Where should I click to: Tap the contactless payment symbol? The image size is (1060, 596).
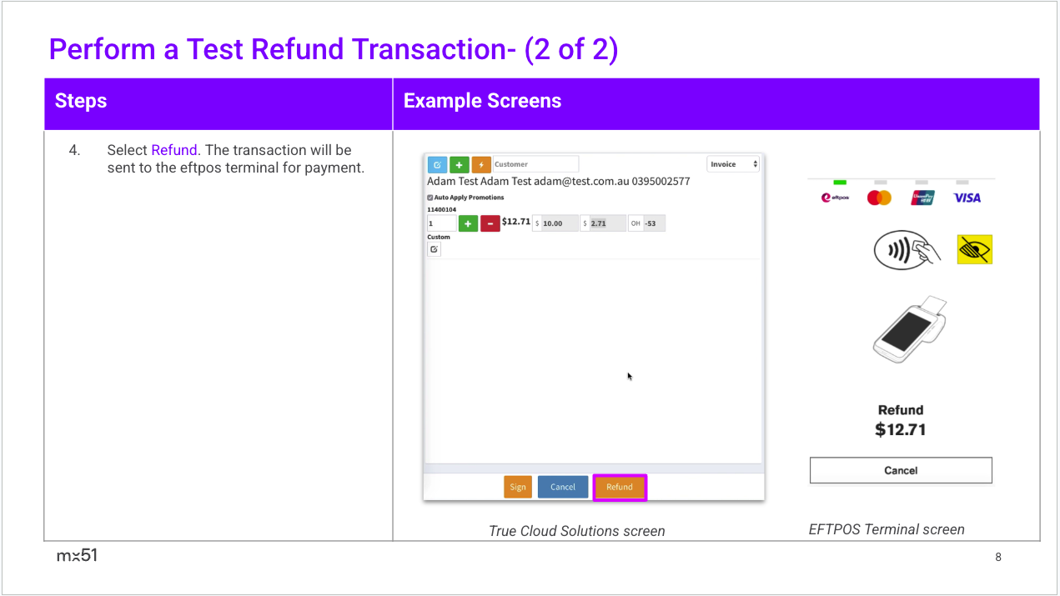pos(907,249)
